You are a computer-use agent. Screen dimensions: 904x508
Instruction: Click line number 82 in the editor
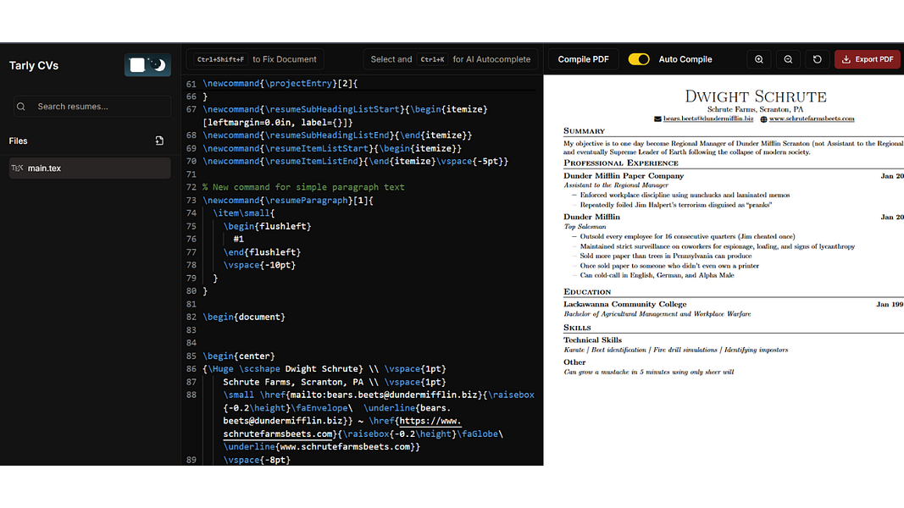pyautogui.click(x=191, y=317)
